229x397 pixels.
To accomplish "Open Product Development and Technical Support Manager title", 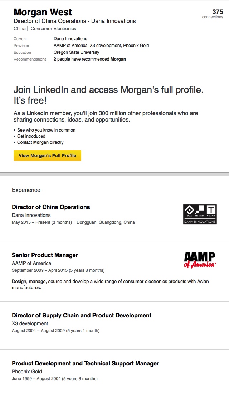I will [x=85, y=363].
